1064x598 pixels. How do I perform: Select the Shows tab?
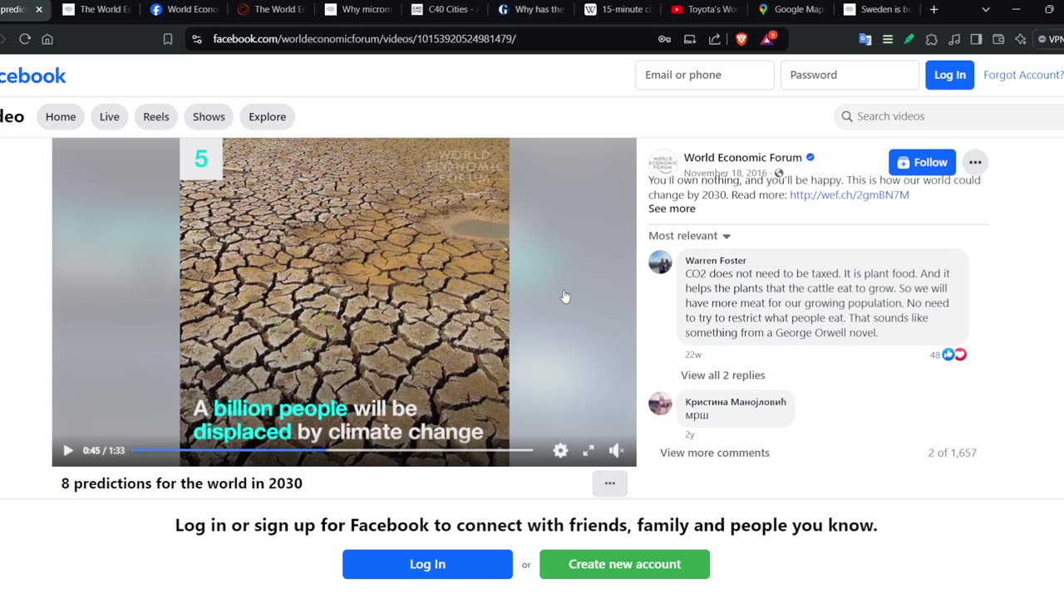[x=209, y=116]
